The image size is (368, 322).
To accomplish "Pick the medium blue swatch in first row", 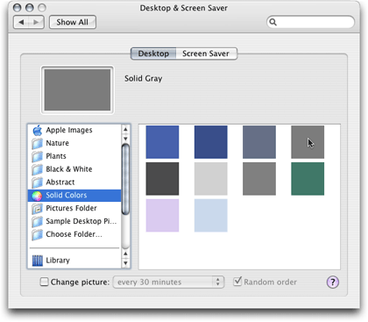I will click(162, 142).
